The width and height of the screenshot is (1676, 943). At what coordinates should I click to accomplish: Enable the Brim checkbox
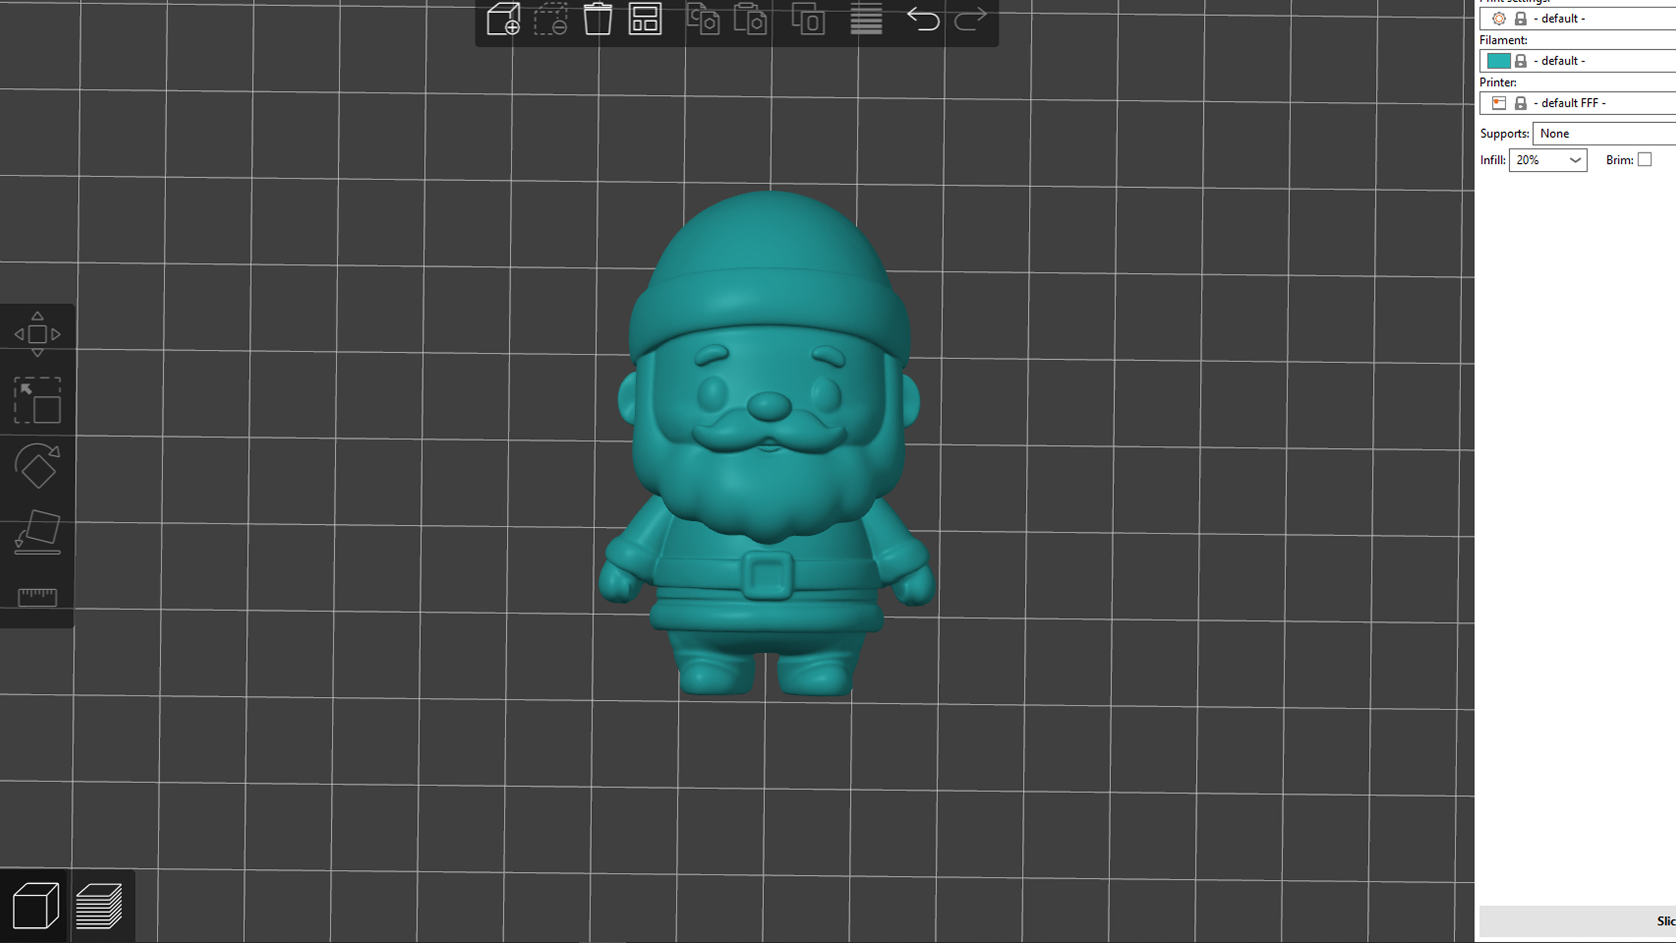tap(1645, 159)
